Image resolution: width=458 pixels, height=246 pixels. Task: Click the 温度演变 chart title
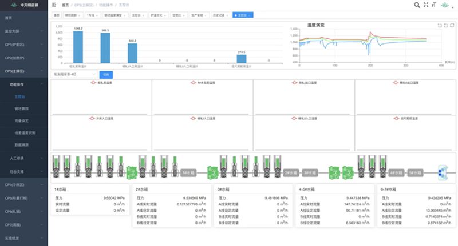[x=316, y=25]
